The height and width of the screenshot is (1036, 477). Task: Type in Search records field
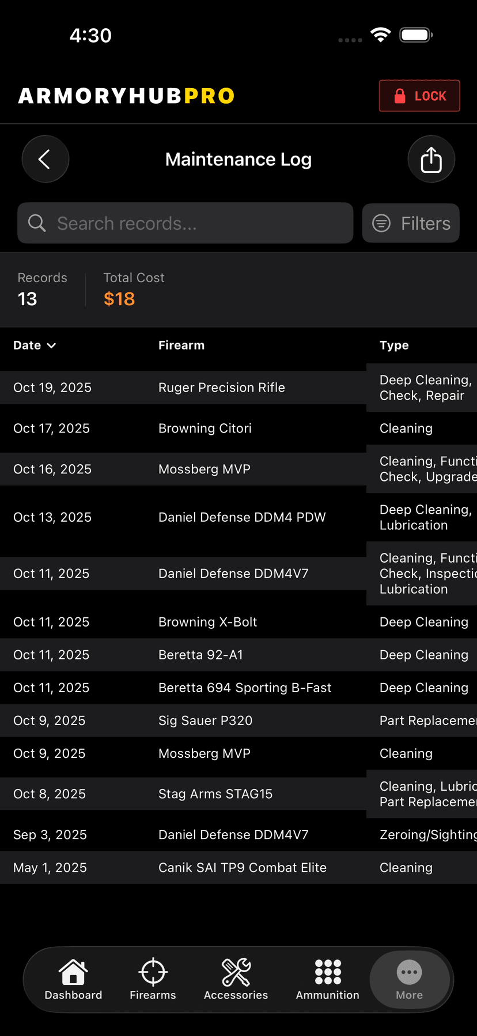(x=196, y=223)
